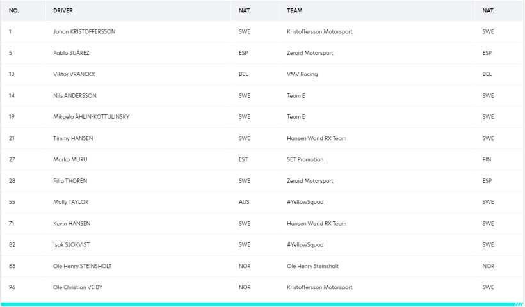The width and height of the screenshot is (525, 307).
Task: Click Timmy HANSEN's name
Action: coord(73,138)
